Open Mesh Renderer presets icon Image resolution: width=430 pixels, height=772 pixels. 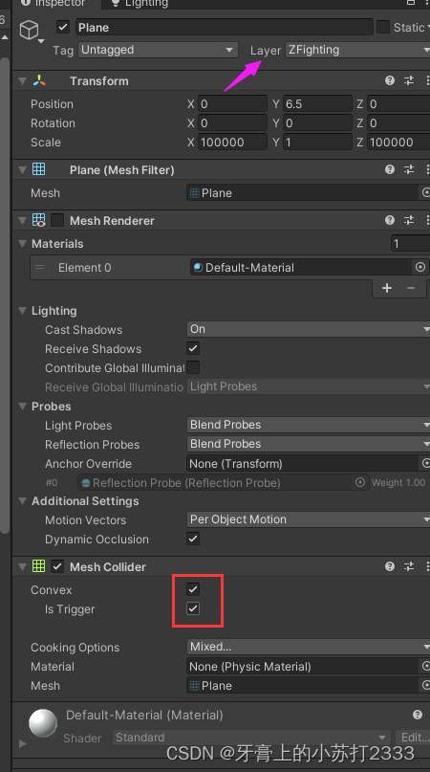(409, 221)
